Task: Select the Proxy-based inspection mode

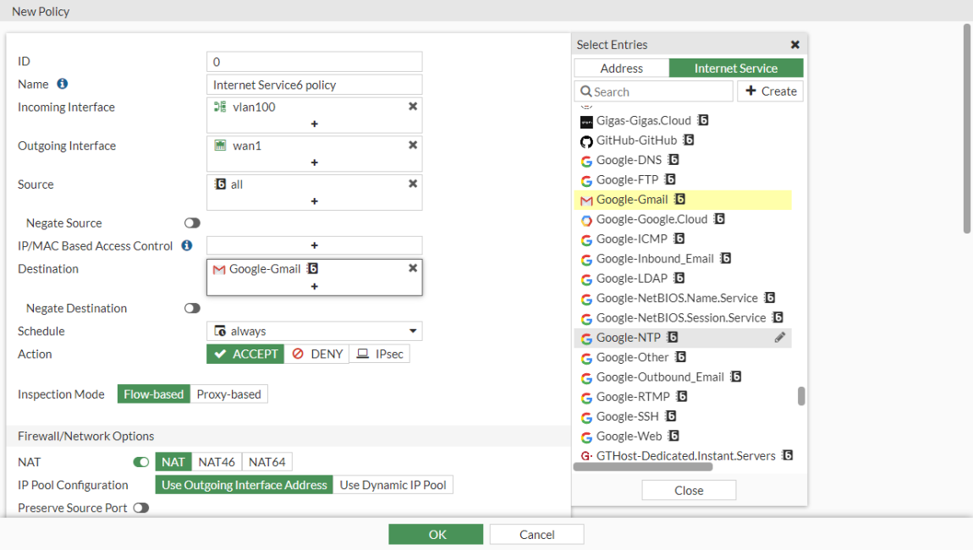Action: tap(228, 394)
